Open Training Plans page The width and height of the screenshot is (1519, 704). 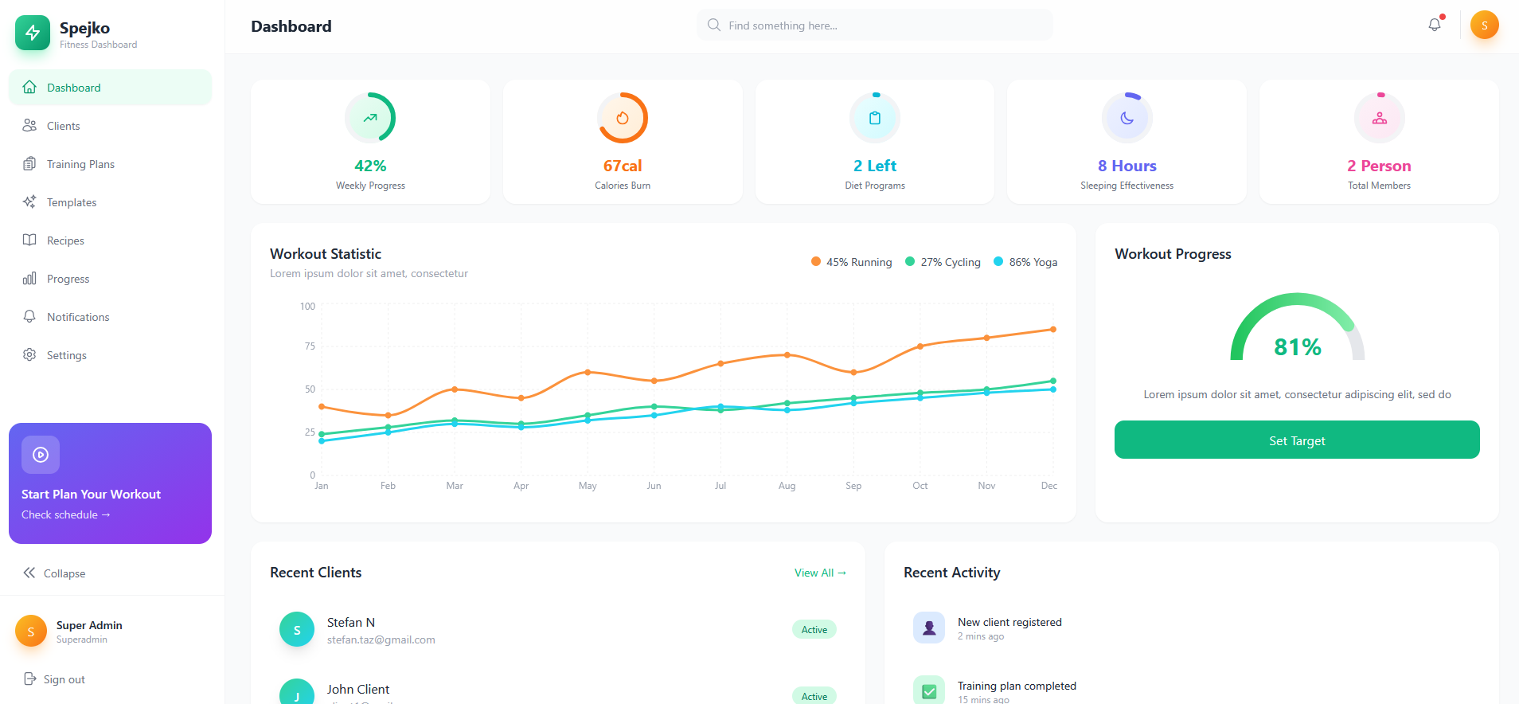[x=111, y=164]
